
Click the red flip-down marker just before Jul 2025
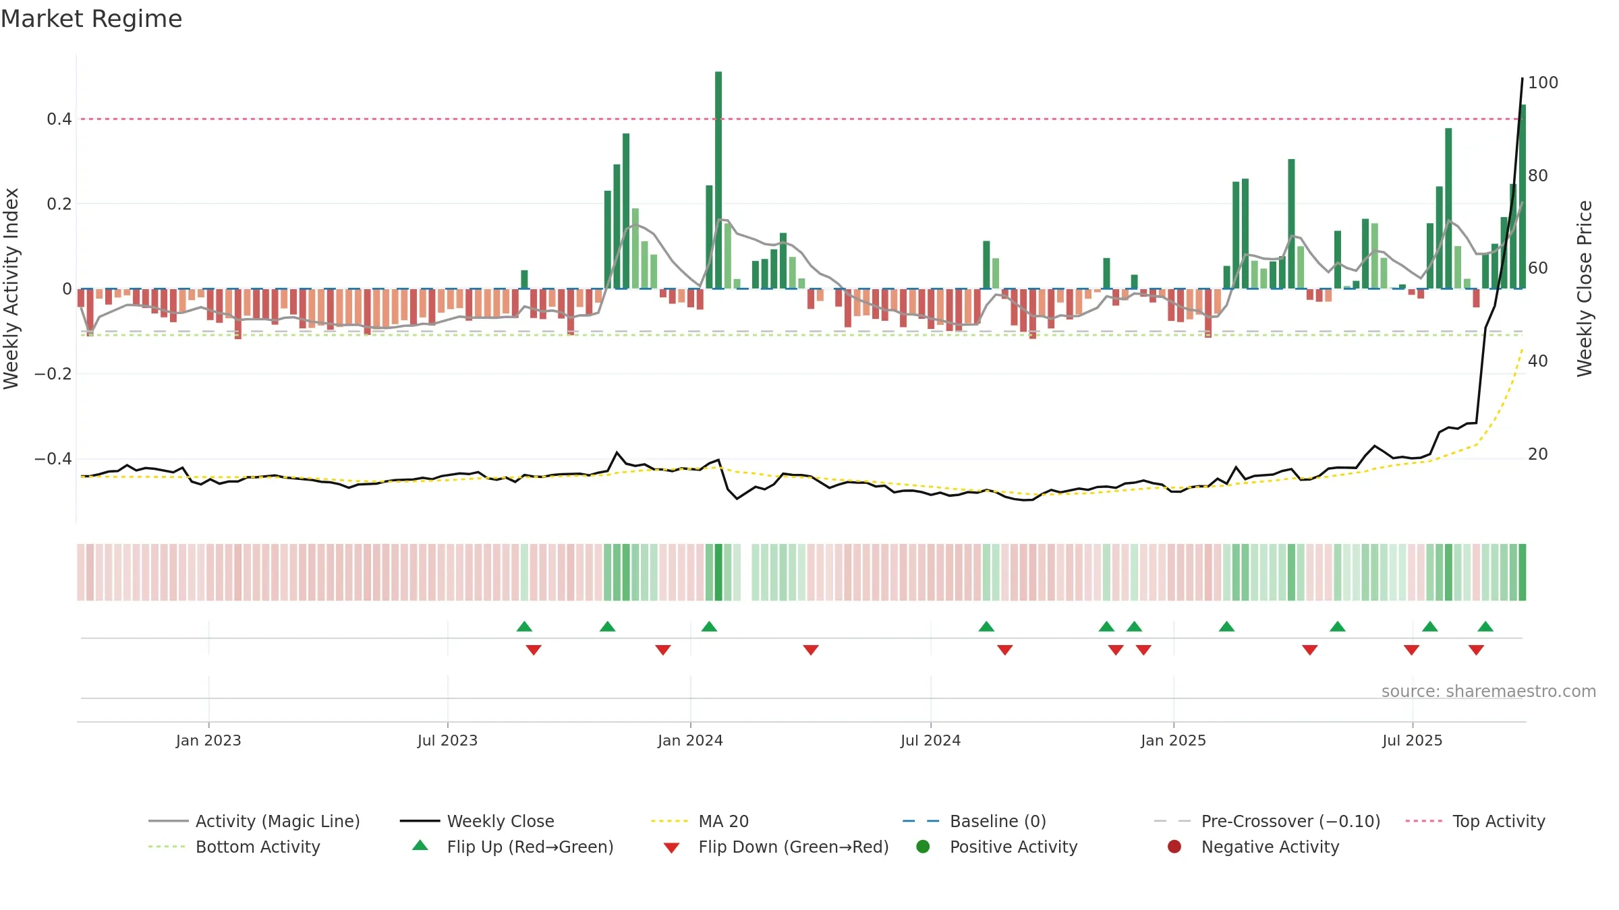coord(1411,650)
